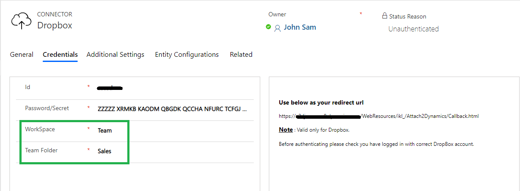The height and width of the screenshot is (191, 520).
Task: Open the Related tab menu
Action: [x=241, y=55]
